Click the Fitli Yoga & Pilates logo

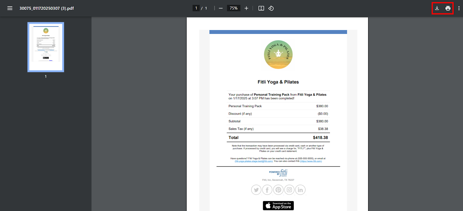click(278, 54)
